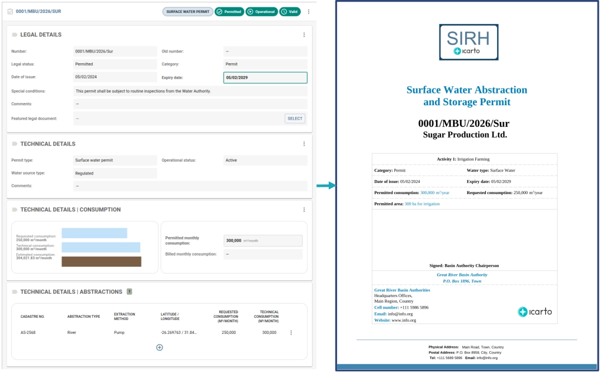Click the SIRH icarto logo on permit
The image size is (601, 372).
pyautogui.click(x=469, y=42)
